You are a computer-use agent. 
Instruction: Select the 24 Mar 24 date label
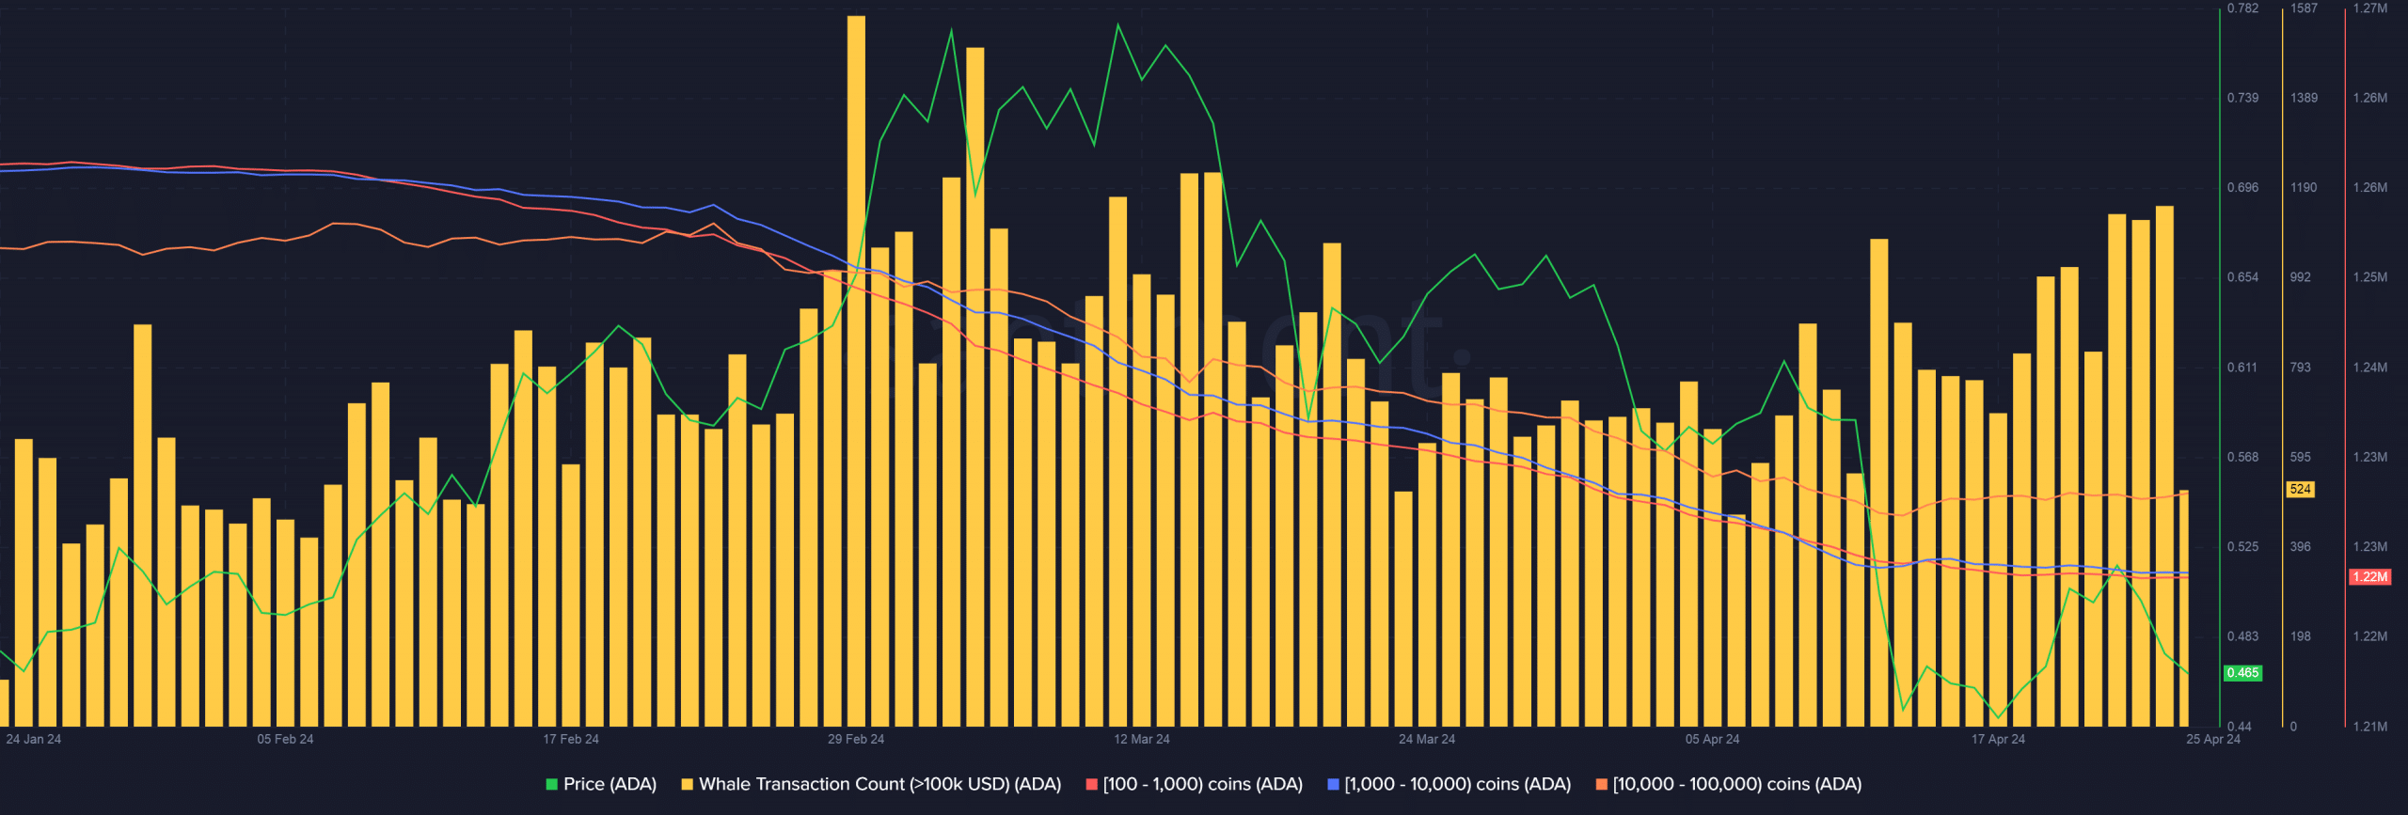(x=1427, y=739)
